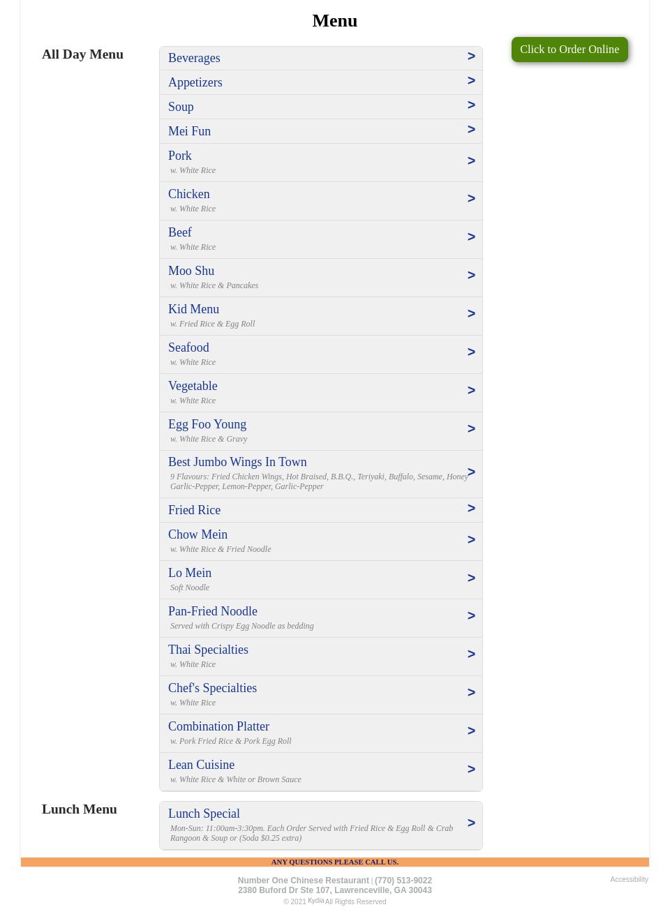Screen dimensions: 670x921
Task: Expand the Appetizers section chevron
Action: coord(471,81)
